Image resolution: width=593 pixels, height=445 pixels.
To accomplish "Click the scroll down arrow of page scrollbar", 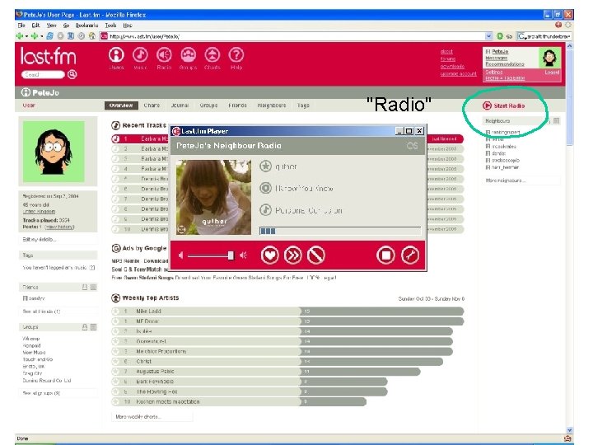I will pos(570,430).
